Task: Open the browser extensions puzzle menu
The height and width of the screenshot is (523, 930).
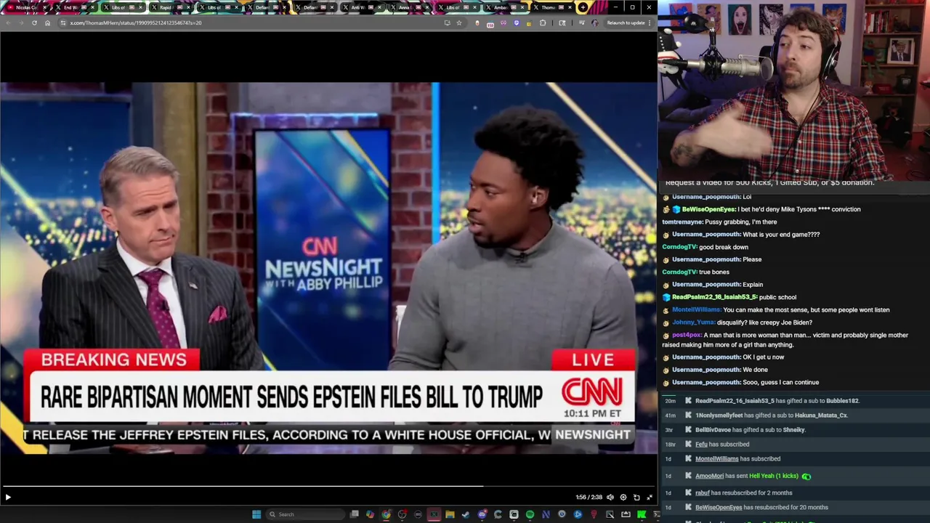Action: (x=543, y=23)
